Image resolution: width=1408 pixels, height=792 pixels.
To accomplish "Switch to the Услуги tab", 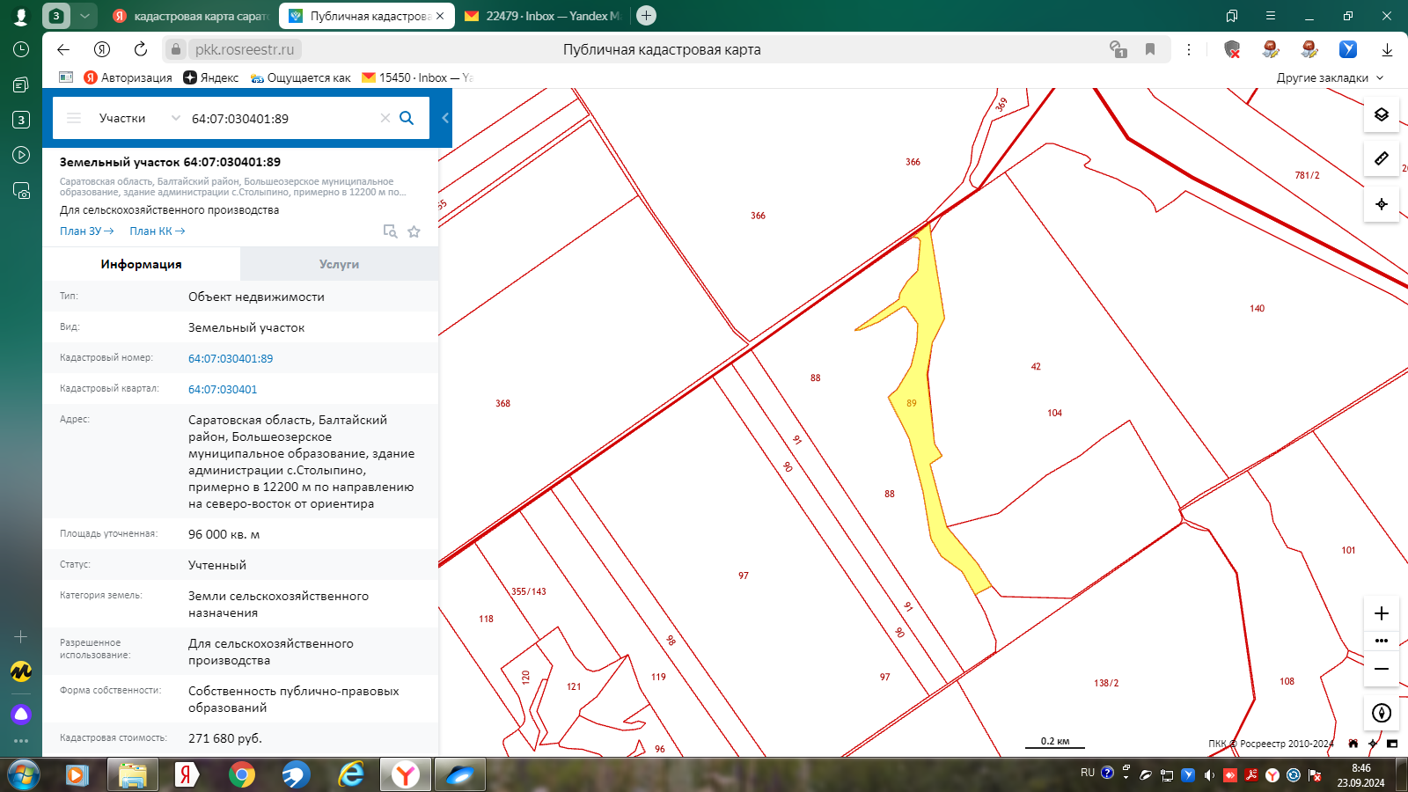I will [339, 264].
